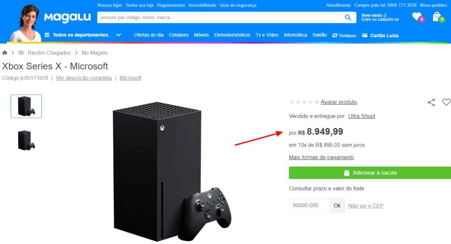Open the favorites heart icon in header
The height and width of the screenshot is (244, 451).
point(417,17)
